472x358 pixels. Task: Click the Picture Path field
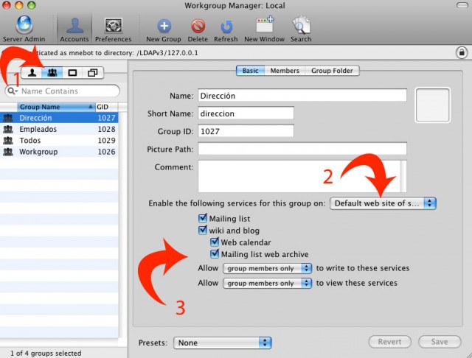[x=302, y=149]
